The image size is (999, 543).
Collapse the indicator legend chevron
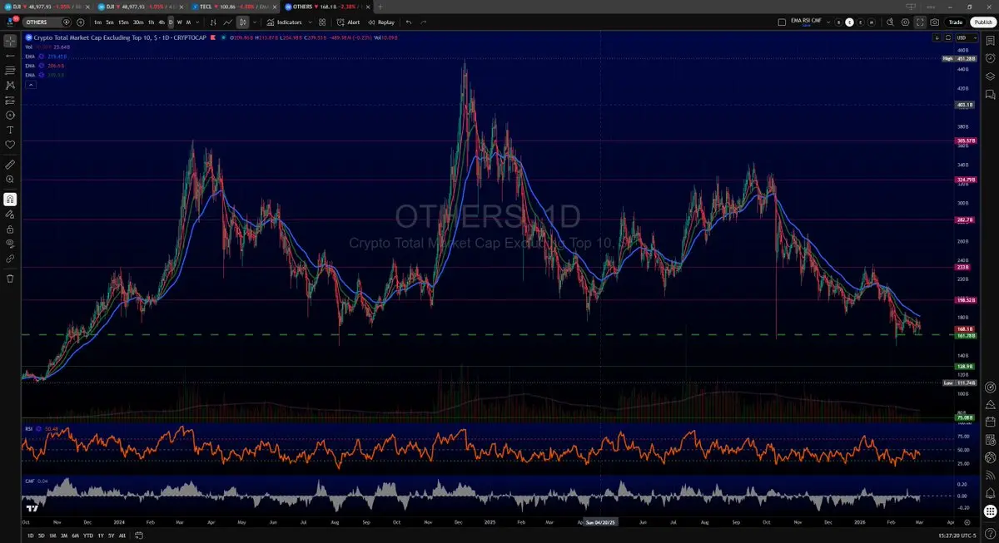tap(31, 84)
